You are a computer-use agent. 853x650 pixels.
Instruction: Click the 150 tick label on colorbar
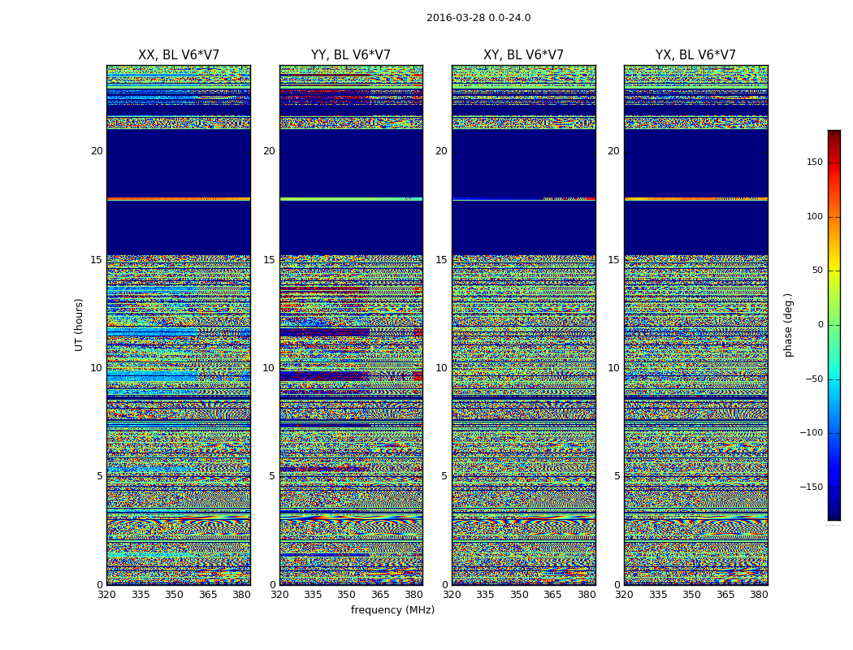click(814, 162)
